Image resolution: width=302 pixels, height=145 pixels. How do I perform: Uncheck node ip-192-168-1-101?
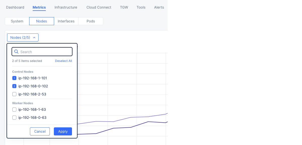click(14, 78)
